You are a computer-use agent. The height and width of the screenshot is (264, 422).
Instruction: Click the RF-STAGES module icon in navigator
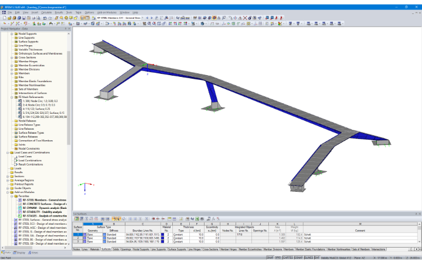tap(20, 216)
